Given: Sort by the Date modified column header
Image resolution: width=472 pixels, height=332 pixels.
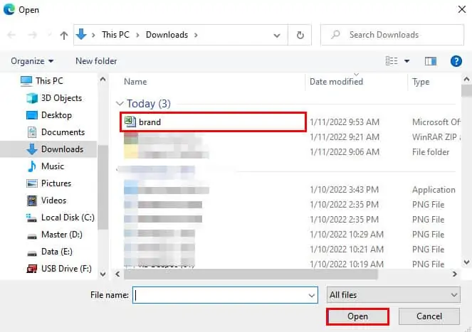Looking at the screenshot, I should click(x=336, y=82).
